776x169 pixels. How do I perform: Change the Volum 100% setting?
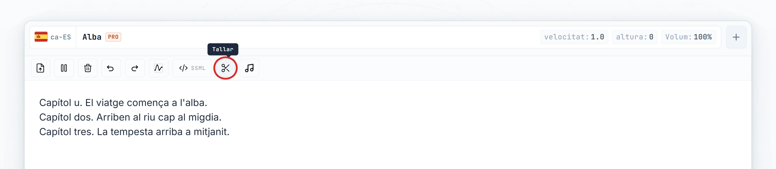(x=688, y=37)
